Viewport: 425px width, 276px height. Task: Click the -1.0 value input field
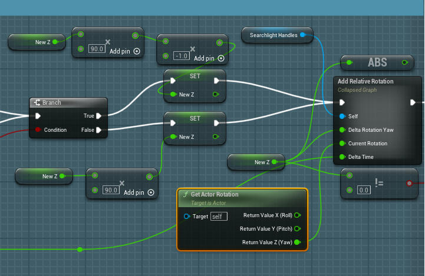pos(180,56)
